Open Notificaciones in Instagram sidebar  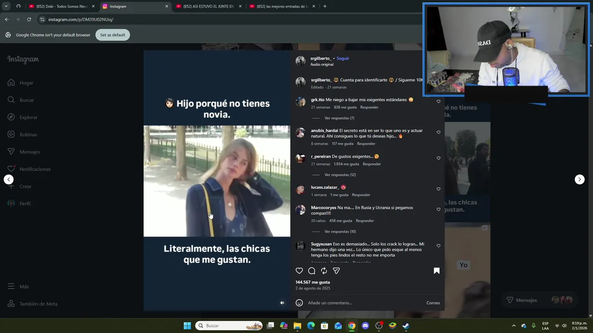tap(29, 169)
